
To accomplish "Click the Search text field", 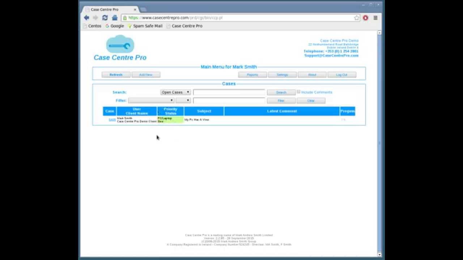I will click(229, 92).
